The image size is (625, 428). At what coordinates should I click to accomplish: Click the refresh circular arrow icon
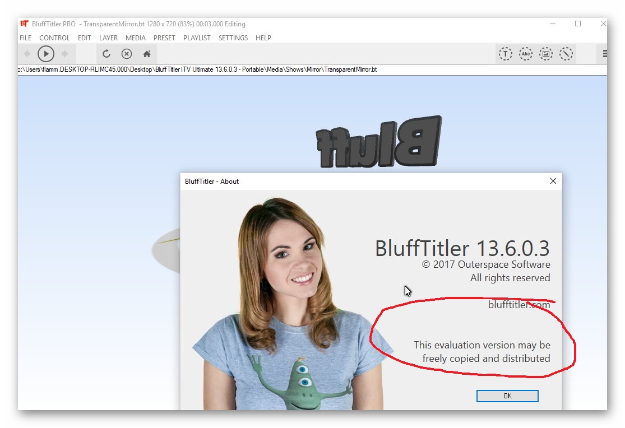(x=106, y=54)
